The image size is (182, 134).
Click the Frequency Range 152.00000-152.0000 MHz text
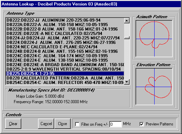point(51,102)
